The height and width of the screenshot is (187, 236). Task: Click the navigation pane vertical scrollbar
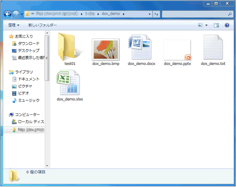point(47,58)
